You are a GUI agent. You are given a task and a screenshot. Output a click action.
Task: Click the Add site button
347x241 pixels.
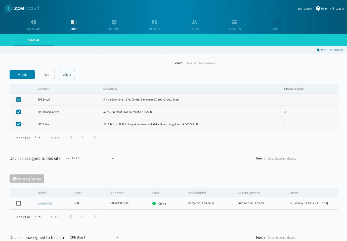[x=22, y=75]
